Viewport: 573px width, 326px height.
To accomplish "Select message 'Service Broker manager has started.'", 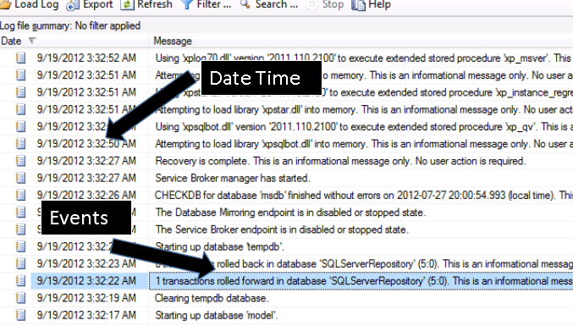I will coord(233,178).
